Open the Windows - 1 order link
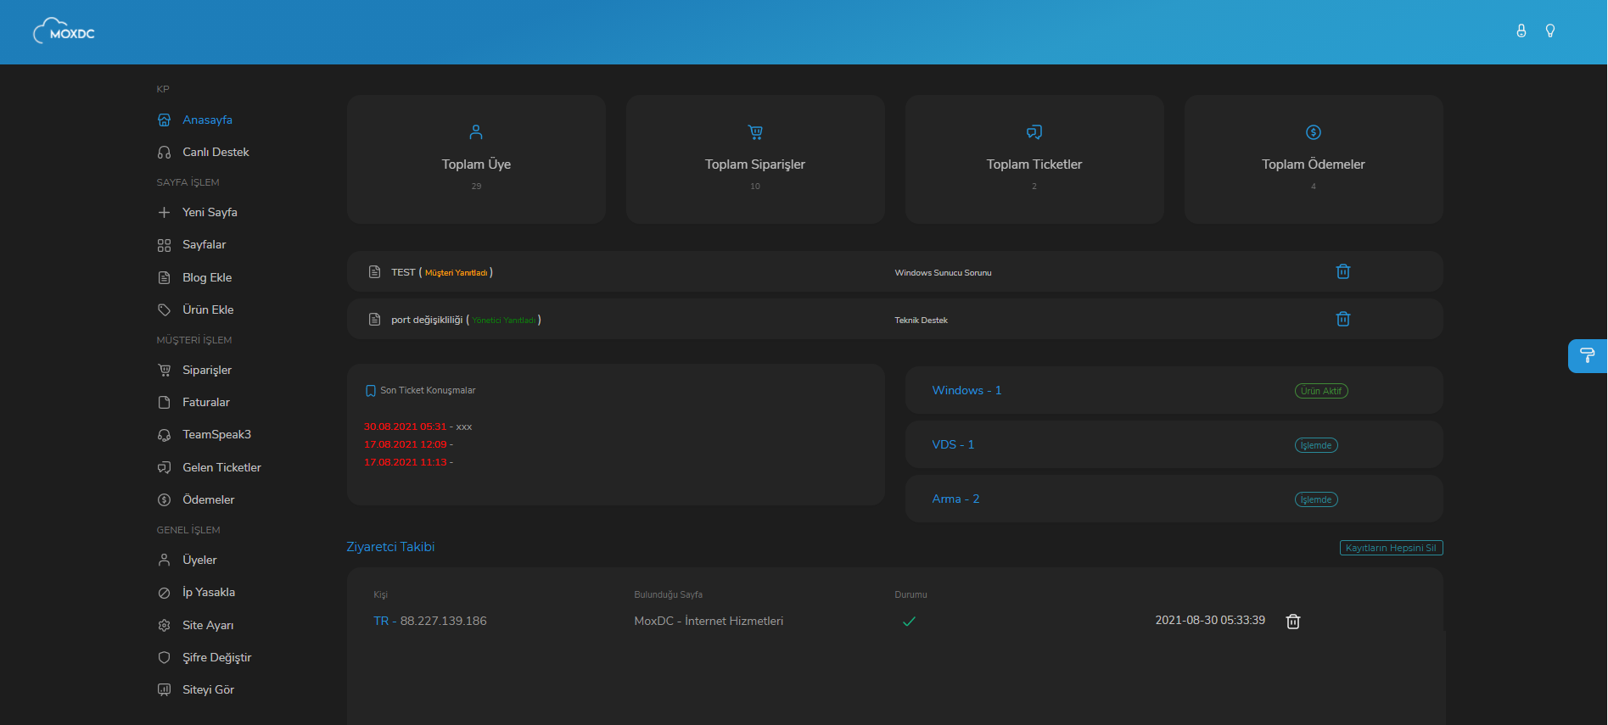 pyautogui.click(x=966, y=390)
